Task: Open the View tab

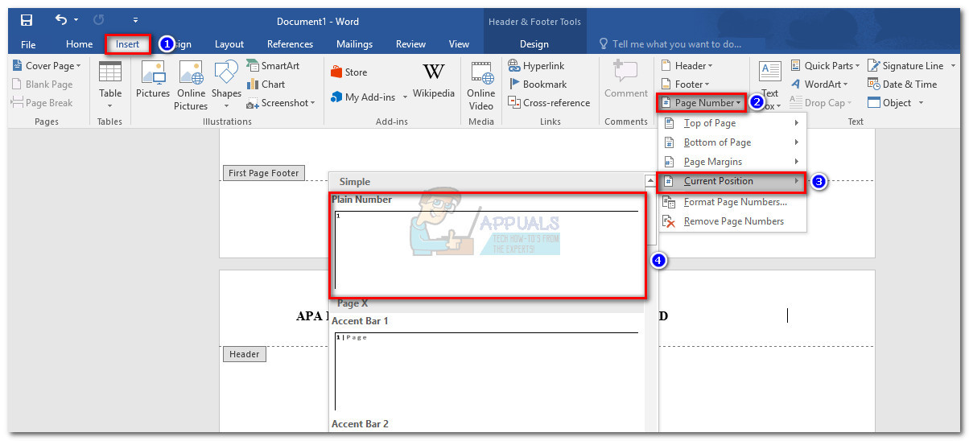Action: click(459, 44)
